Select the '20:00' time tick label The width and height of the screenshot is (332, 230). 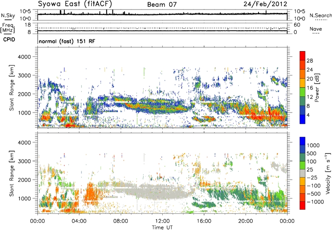point(245,221)
